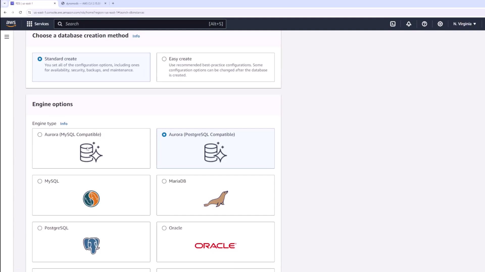
Task: Expand the hamburger side navigation menu
Action: [x=7, y=37]
